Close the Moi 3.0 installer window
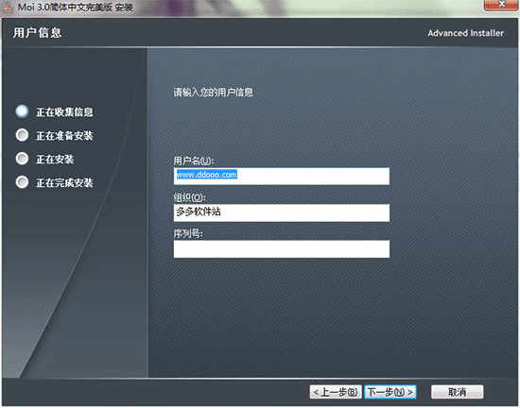Viewport: 520px width, 408px height. (x=501, y=5)
